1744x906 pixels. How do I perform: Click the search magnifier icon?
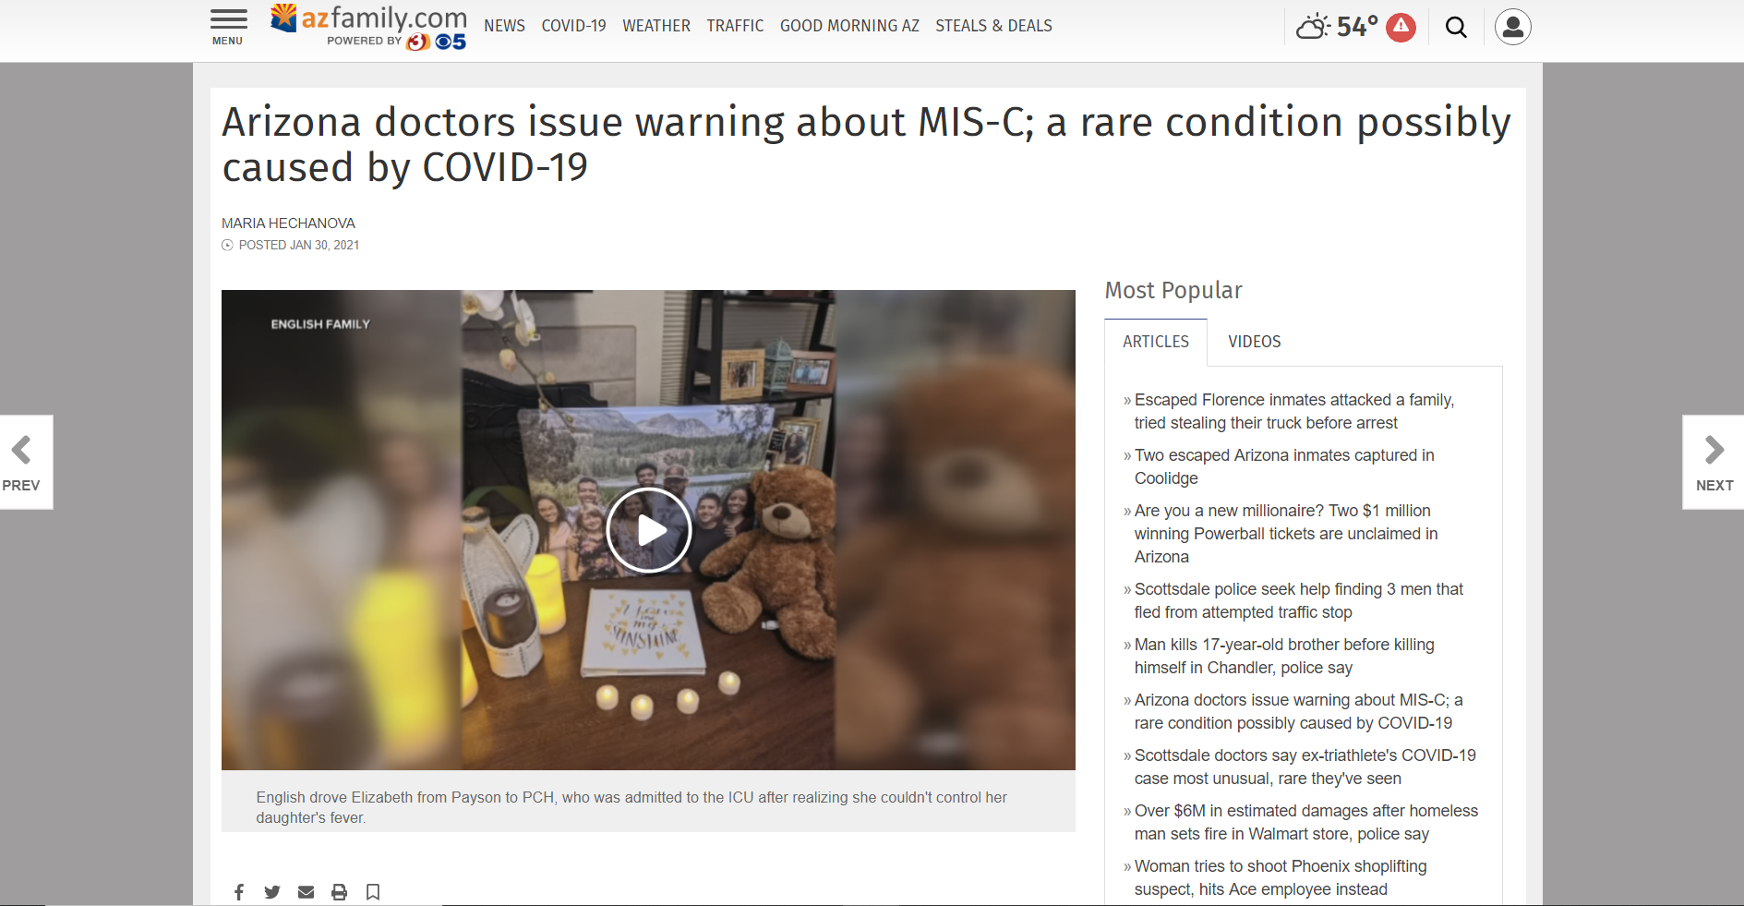[1456, 27]
